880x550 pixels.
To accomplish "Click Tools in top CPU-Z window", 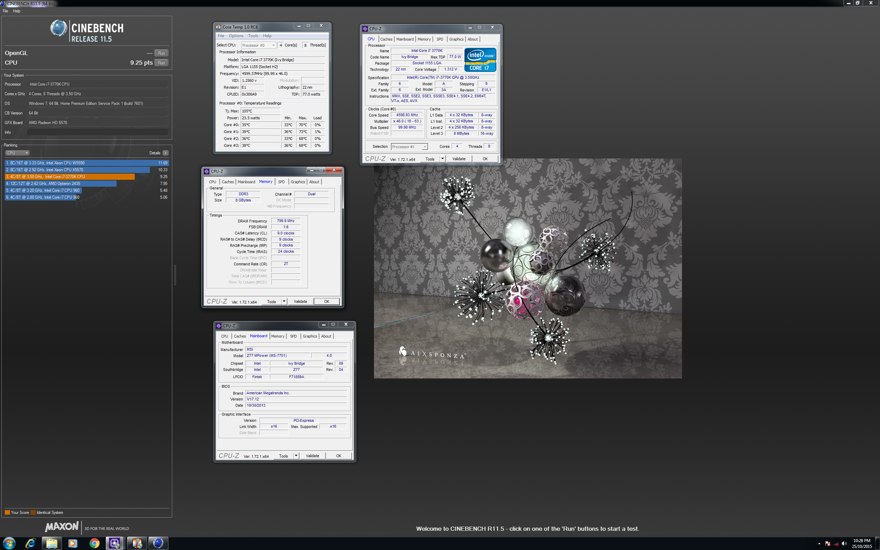I will (x=430, y=159).
